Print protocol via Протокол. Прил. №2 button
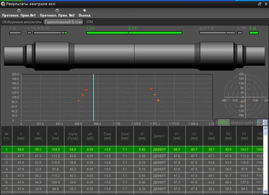 tap(57, 13)
